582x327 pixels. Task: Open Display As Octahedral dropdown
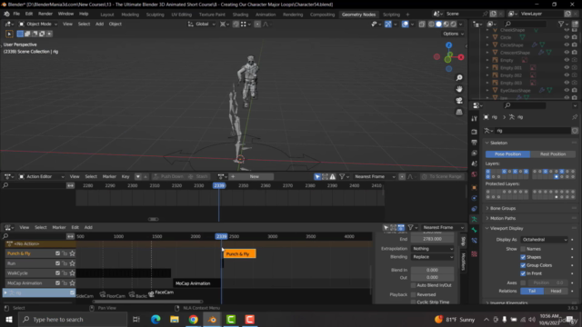click(544, 240)
